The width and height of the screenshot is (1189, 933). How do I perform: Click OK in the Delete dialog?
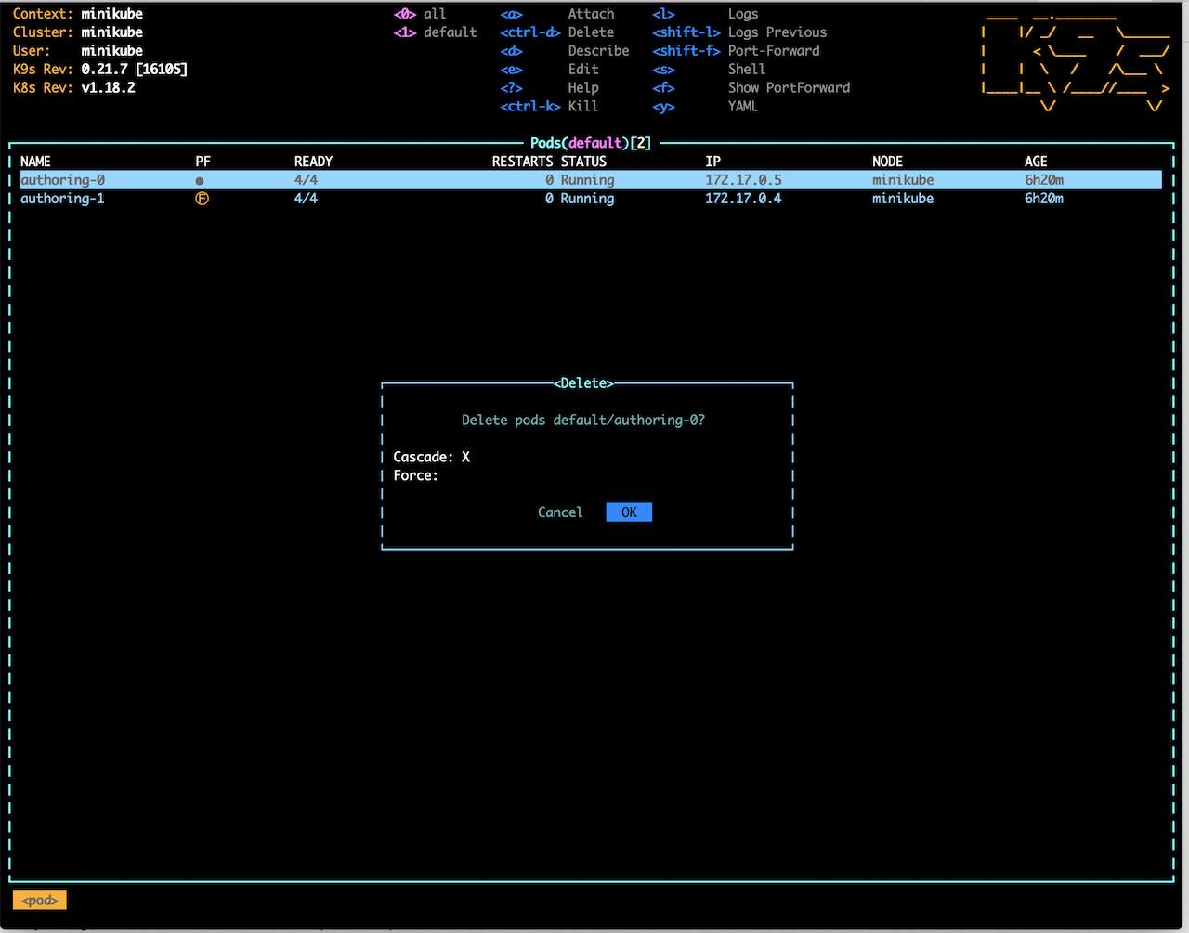pos(629,512)
